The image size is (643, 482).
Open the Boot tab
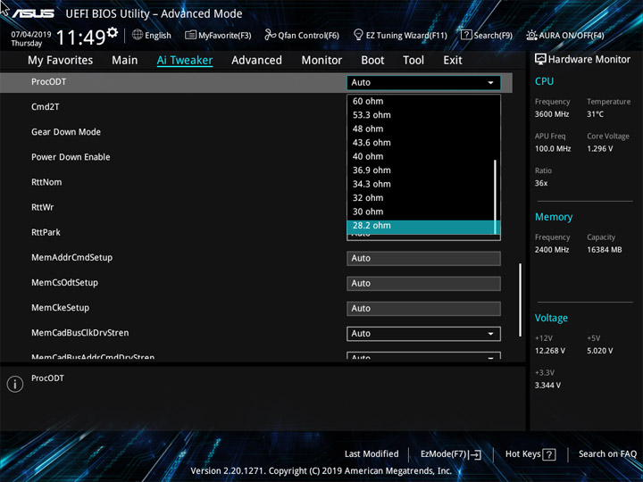372,61
